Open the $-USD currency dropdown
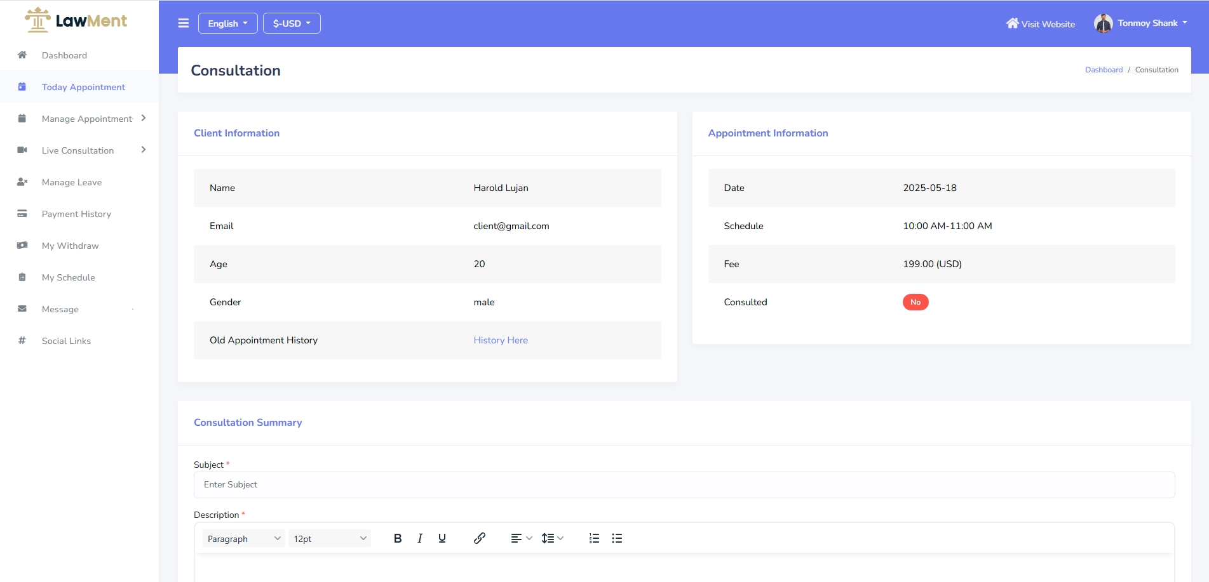This screenshot has width=1209, height=582. [292, 23]
